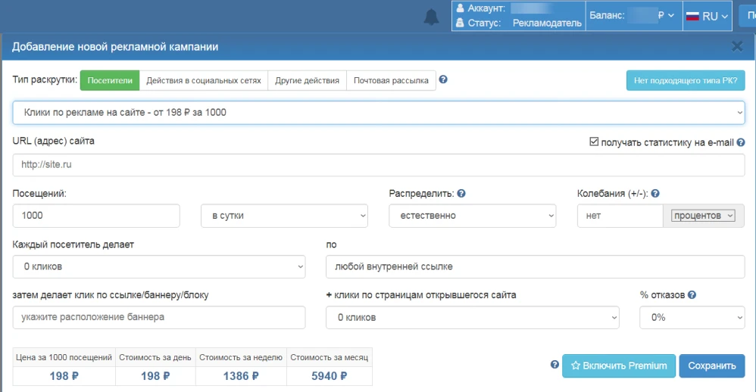756x392 pixels.
Task: Select the 'Другие действия' tab
Action: (x=307, y=80)
